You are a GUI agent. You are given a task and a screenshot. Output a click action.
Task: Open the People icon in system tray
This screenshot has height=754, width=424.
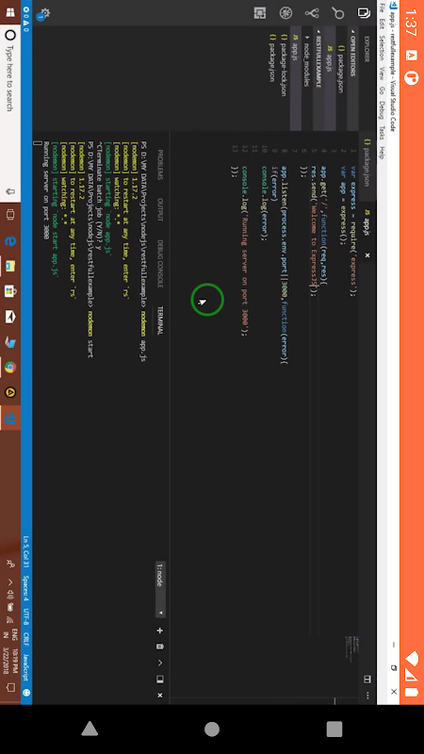10,564
